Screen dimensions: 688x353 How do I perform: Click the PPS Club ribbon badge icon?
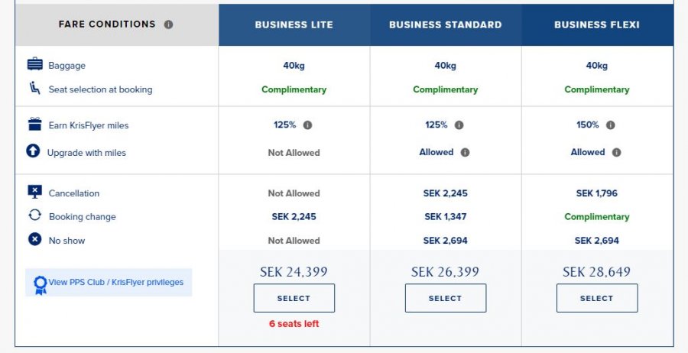[40, 285]
